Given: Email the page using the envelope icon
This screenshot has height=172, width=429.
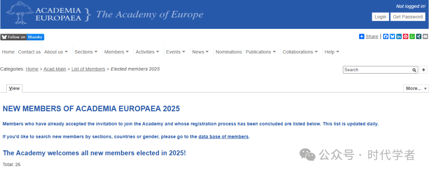Looking at the screenshot, I should coord(425,36).
